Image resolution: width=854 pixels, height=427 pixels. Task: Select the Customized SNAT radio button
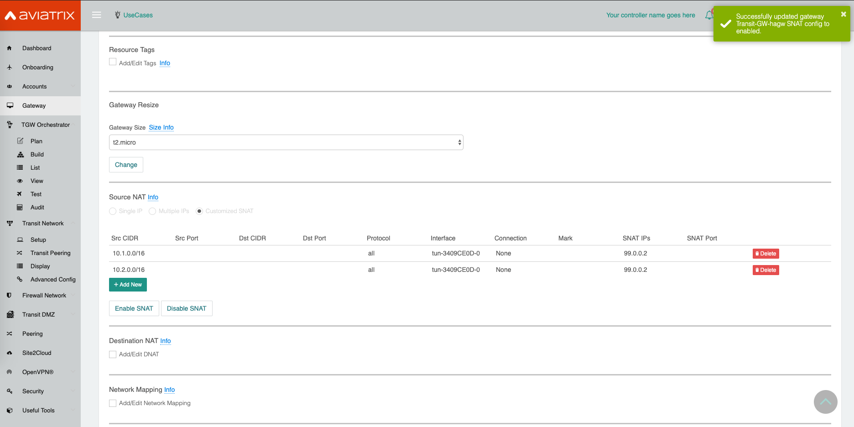click(x=199, y=211)
